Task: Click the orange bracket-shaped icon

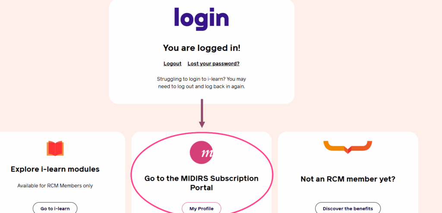Action: [x=347, y=147]
